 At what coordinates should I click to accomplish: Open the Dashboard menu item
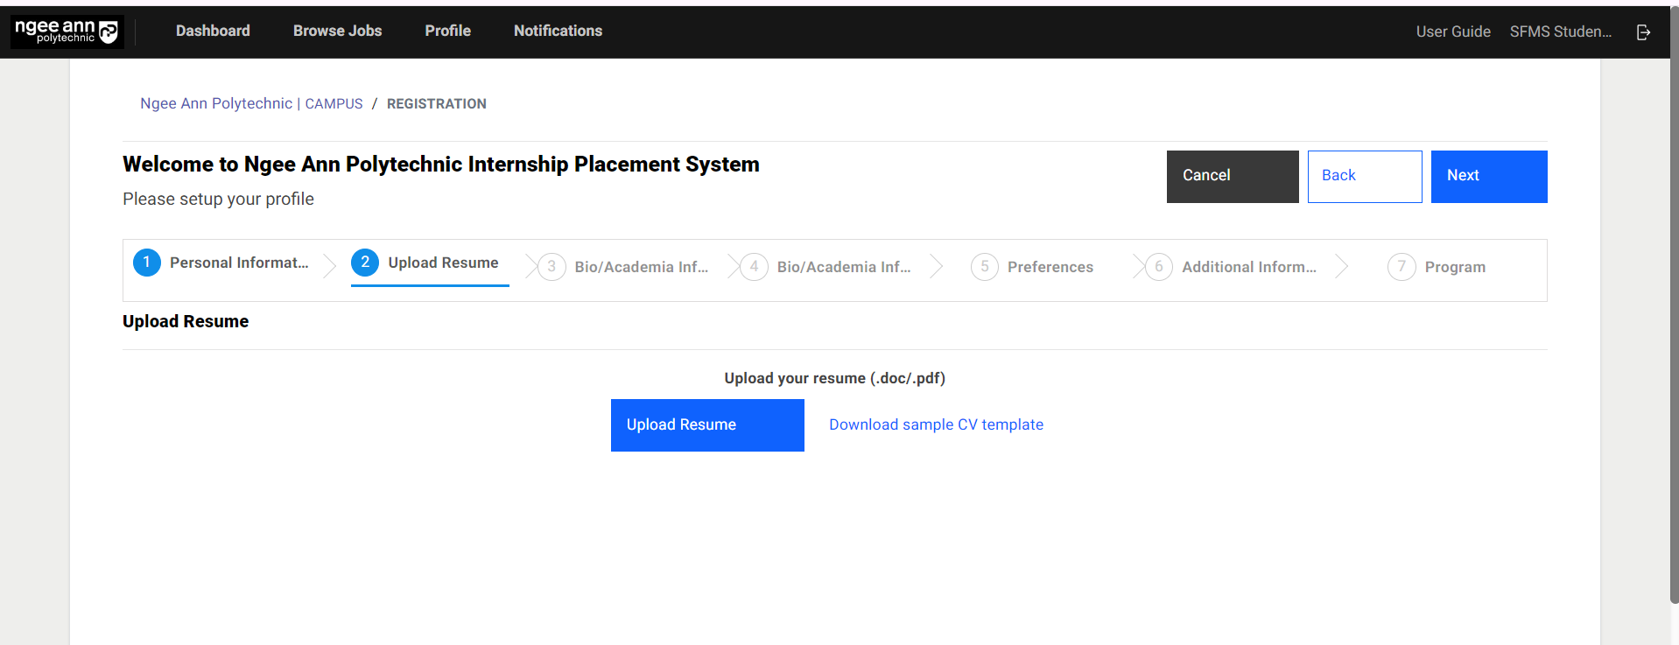tap(213, 31)
